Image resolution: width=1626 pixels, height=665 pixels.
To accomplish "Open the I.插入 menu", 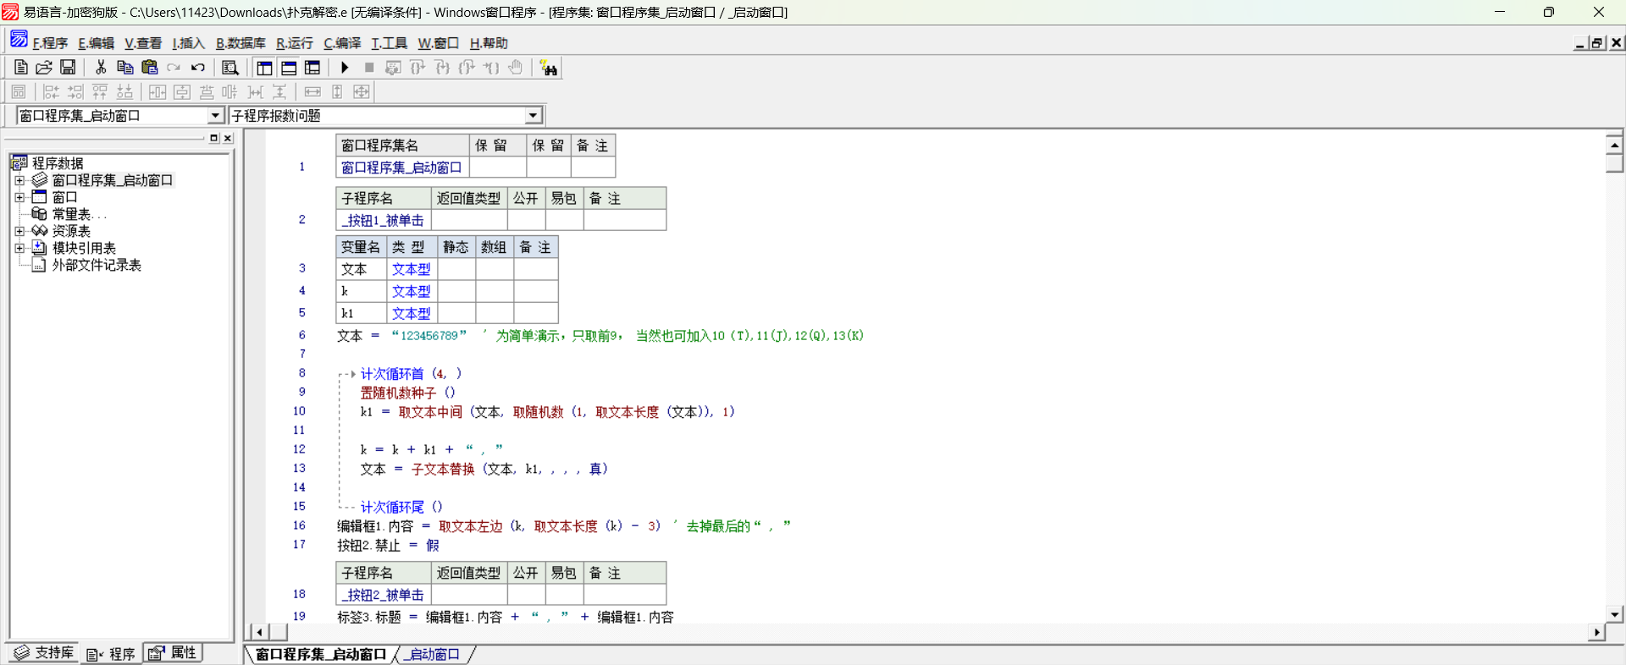I will point(188,43).
